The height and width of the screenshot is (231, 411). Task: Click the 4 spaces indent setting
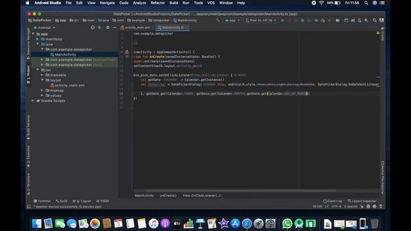coord(351,207)
